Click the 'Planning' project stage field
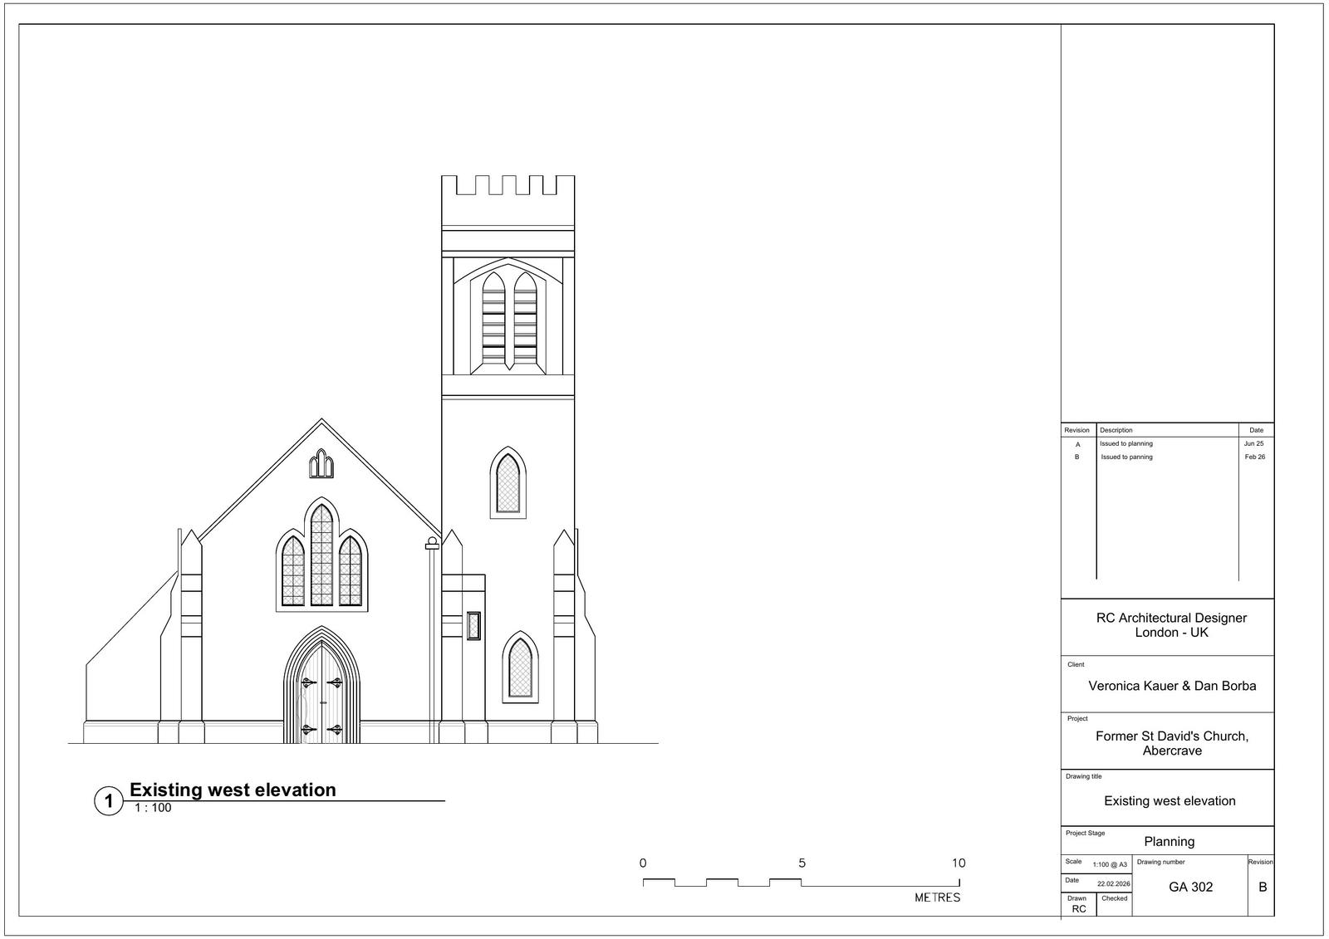Viewport: 1329px width, 939px height. click(1169, 841)
